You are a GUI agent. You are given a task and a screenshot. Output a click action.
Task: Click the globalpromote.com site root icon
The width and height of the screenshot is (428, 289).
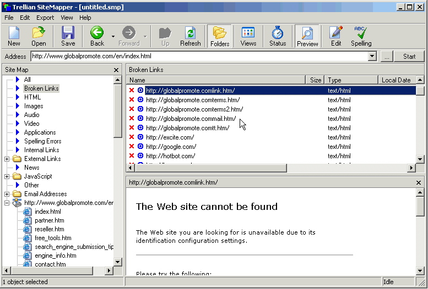tap(17, 203)
